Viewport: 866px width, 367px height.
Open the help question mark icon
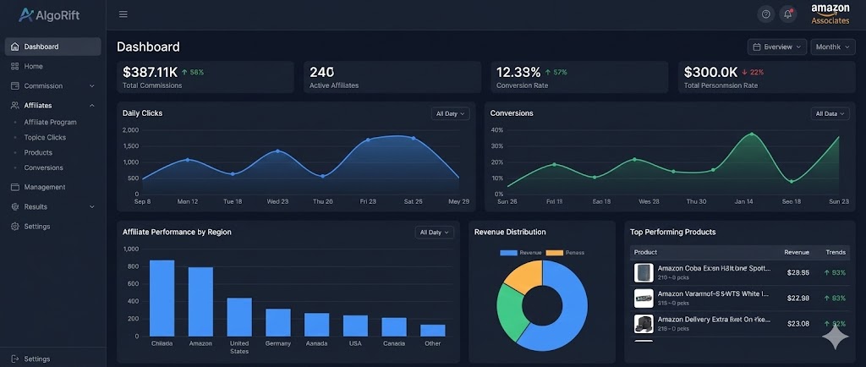click(x=765, y=14)
